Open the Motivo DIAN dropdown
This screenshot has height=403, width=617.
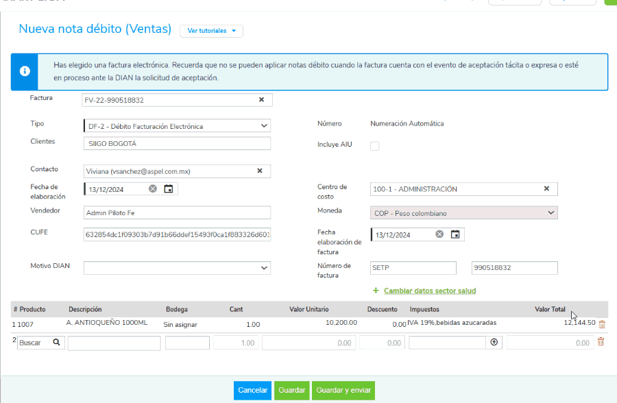tap(264, 268)
